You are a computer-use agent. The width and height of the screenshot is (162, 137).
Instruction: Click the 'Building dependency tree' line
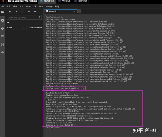(x=58, y=93)
